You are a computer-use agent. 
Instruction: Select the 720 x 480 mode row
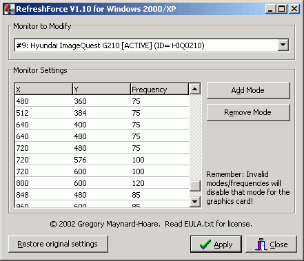click(102, 148)
